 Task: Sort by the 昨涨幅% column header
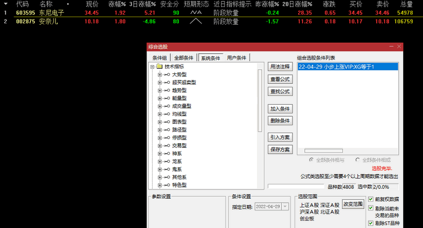coord(267,4)
